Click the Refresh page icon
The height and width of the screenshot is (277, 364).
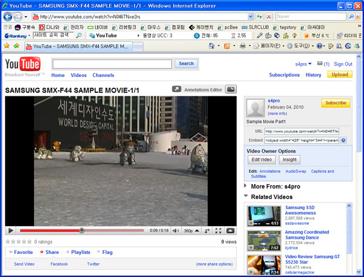tap(259, 16)
